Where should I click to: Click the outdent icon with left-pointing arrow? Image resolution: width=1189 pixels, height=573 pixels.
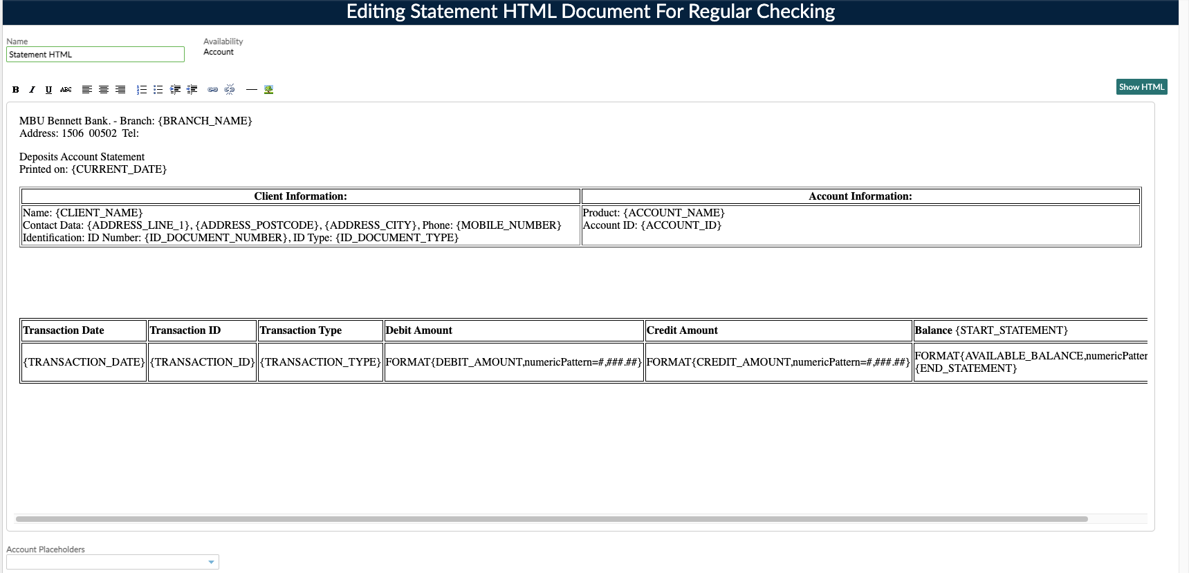tap(192, 89)
